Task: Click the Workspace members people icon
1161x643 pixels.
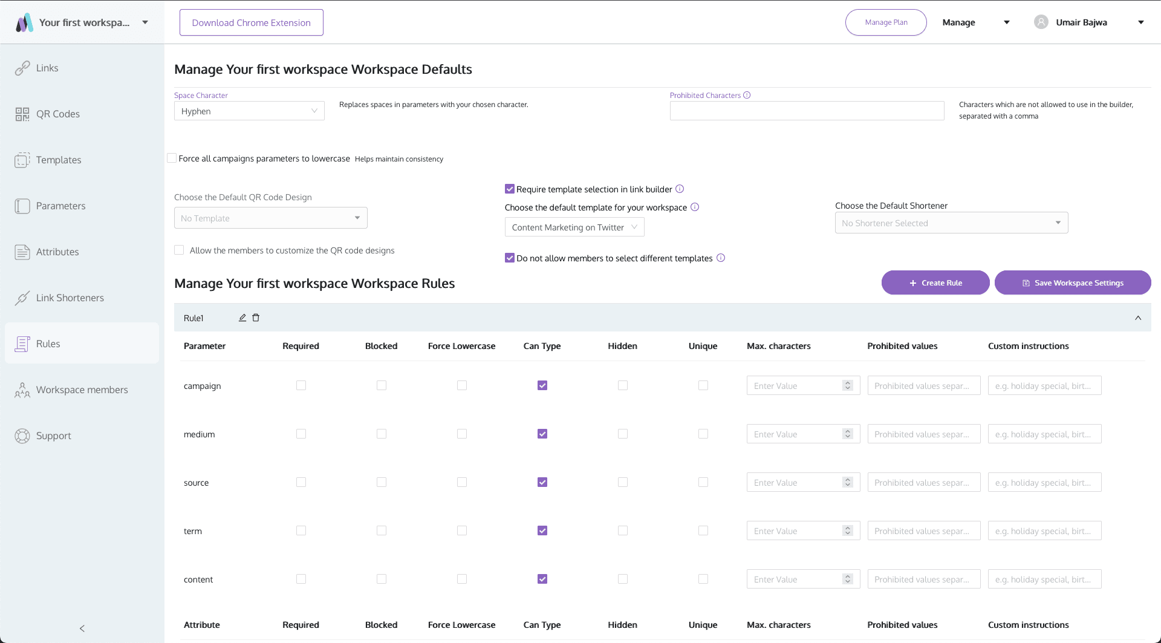Action: click(x=22, y=390)
